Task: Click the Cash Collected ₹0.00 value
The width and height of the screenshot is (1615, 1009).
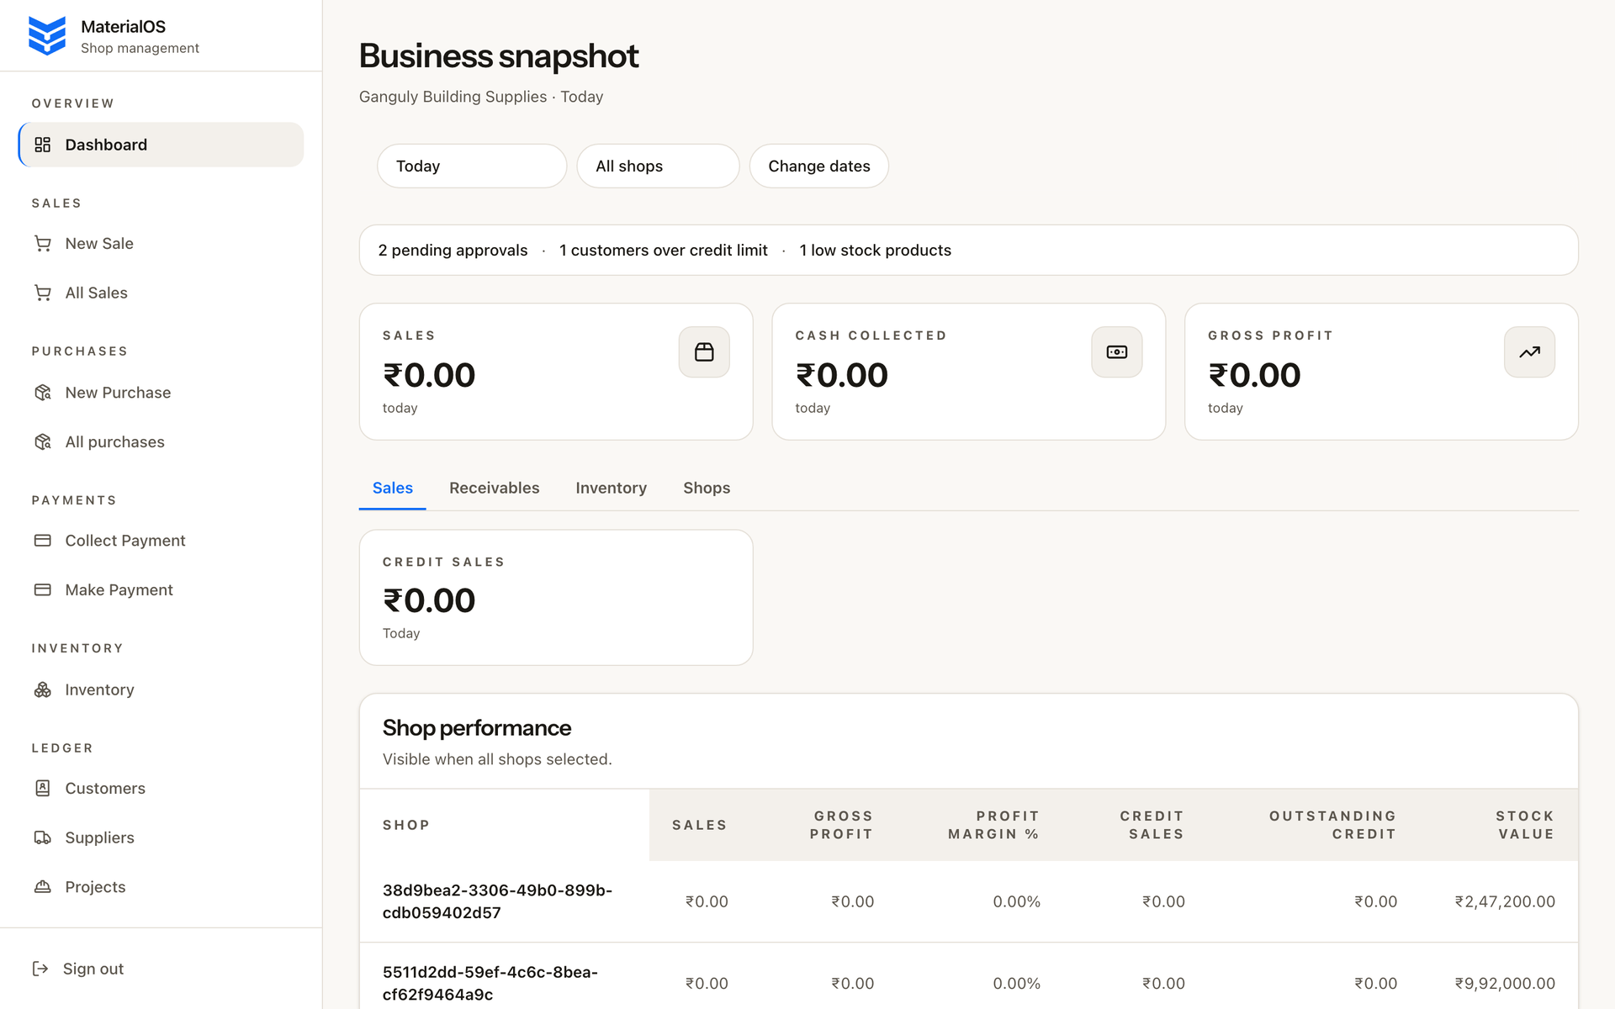Action: tap(842, 375)
